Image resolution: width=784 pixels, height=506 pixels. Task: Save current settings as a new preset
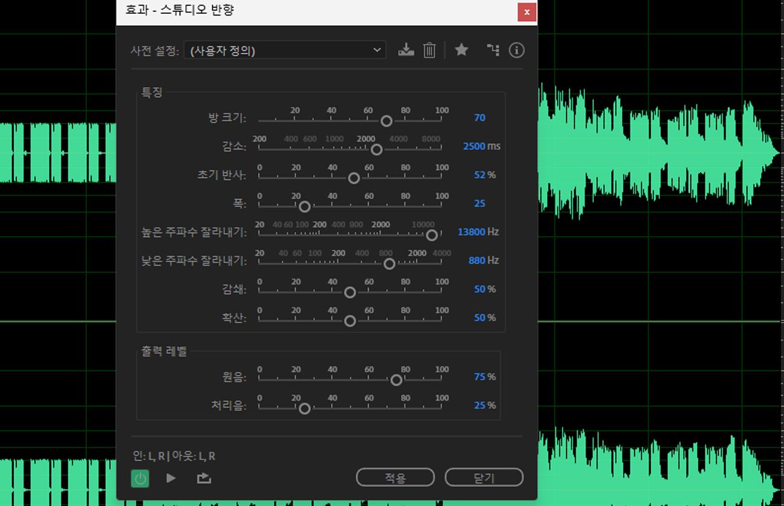click(406, 50)
